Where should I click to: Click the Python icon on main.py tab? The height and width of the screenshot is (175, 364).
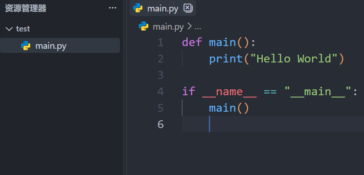tap(138, 8)
